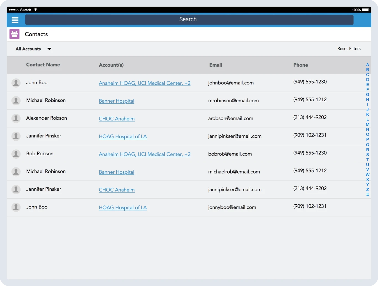The image size is (378, 286).
Task: Open the All Accounts filter dropdown
Action: point(33,49)
